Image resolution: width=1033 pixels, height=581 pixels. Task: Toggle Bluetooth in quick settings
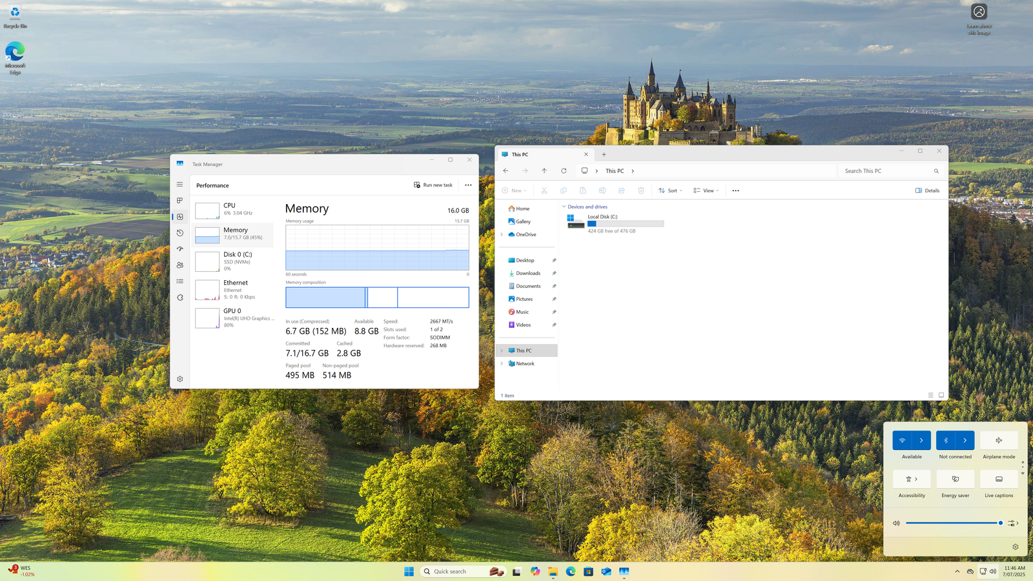[946, 440]
